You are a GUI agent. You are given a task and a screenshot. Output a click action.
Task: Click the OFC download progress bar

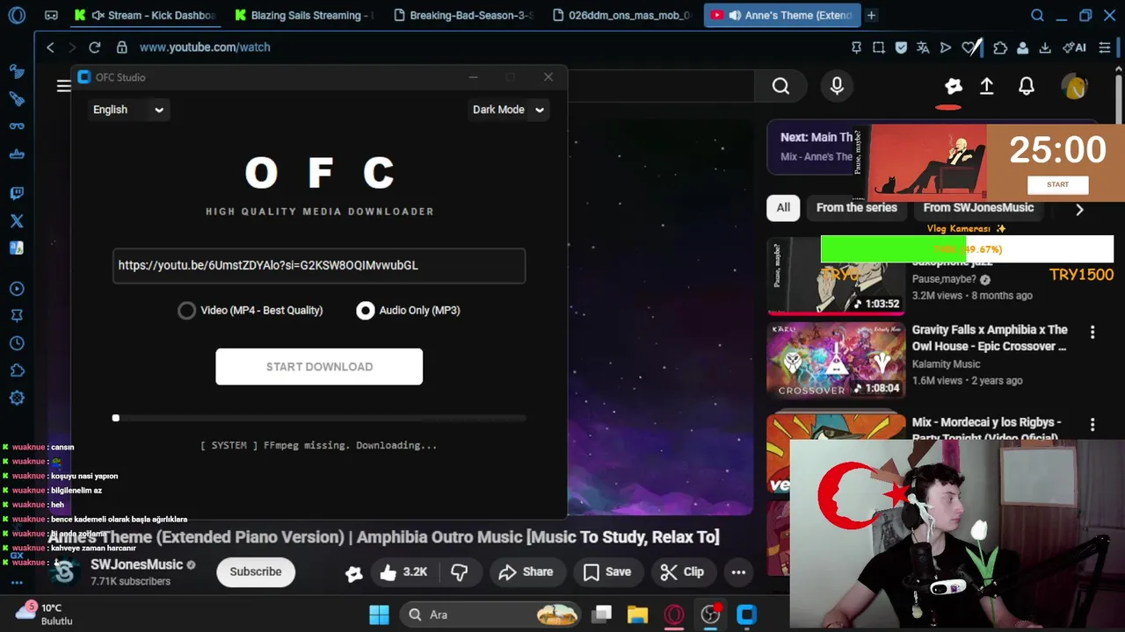[319, 418]
